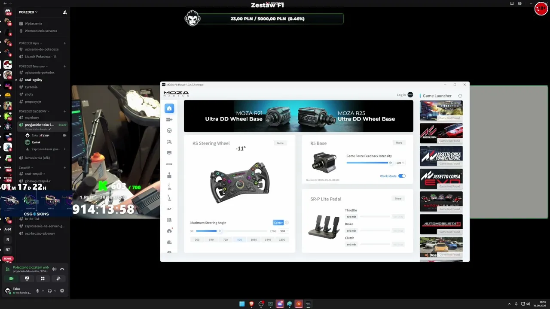Viewport: 550px width, 309px height.
Task: Collapse the POKEDEX Tekstowy category
Action: (x=33, y=66)
